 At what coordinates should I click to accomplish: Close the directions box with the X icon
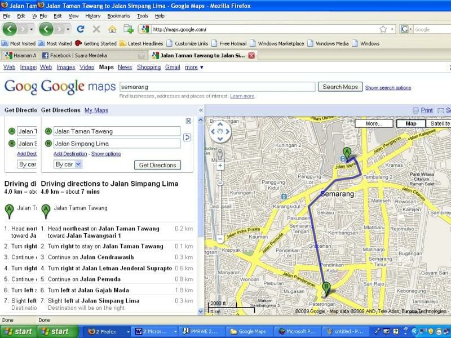(x=188, y=121)
